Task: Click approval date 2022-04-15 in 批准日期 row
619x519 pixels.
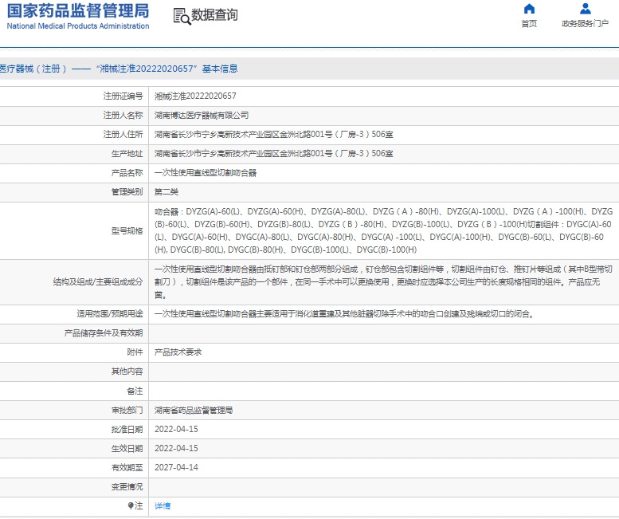Action: pos(176,429)
